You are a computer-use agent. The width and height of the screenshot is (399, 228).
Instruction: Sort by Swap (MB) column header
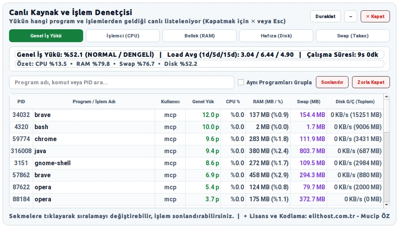tap(309, 102)
